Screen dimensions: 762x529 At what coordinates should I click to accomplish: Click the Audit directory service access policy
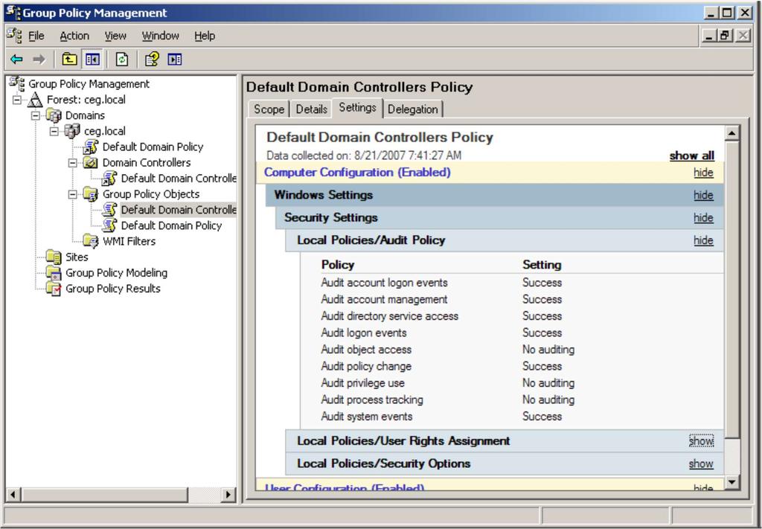(389, 316)
